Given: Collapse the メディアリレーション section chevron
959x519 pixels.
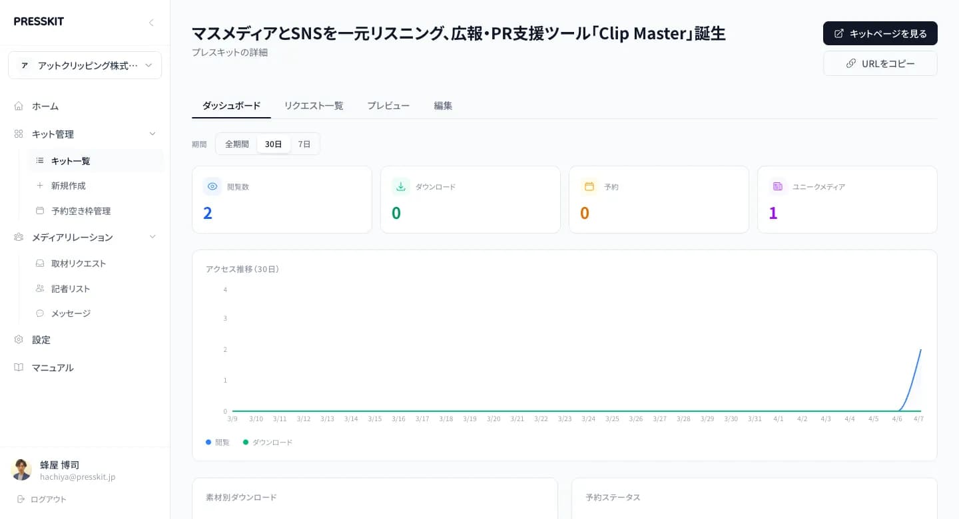Looking at the screenshot, I should point(153,237).
